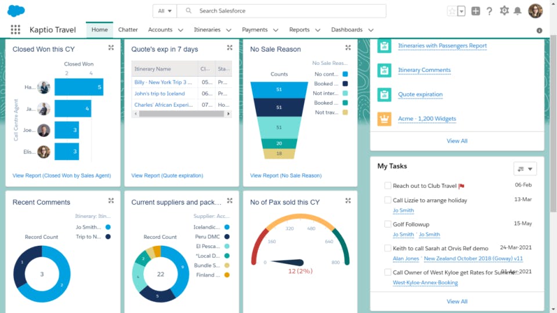557x313 pixels.
Task: Open the Reports tab
Action: (299, 30)
